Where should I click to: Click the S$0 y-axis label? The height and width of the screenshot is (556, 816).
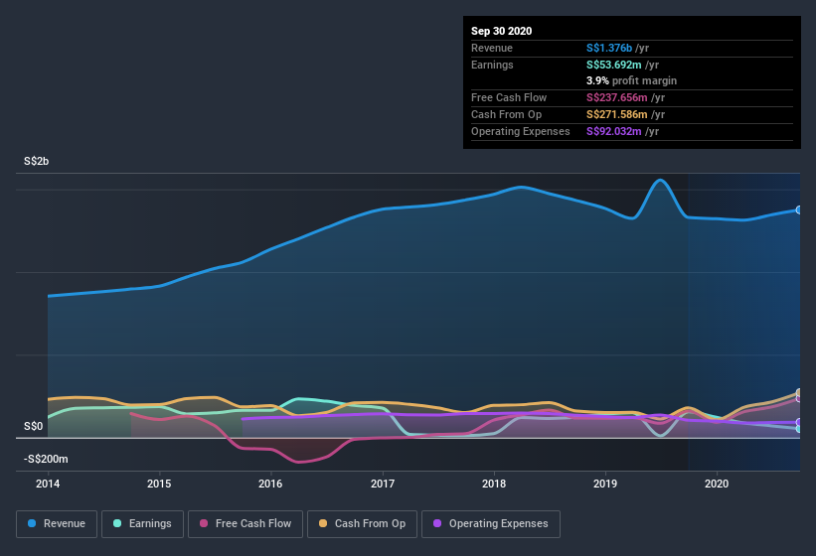[x=34, y=426]
